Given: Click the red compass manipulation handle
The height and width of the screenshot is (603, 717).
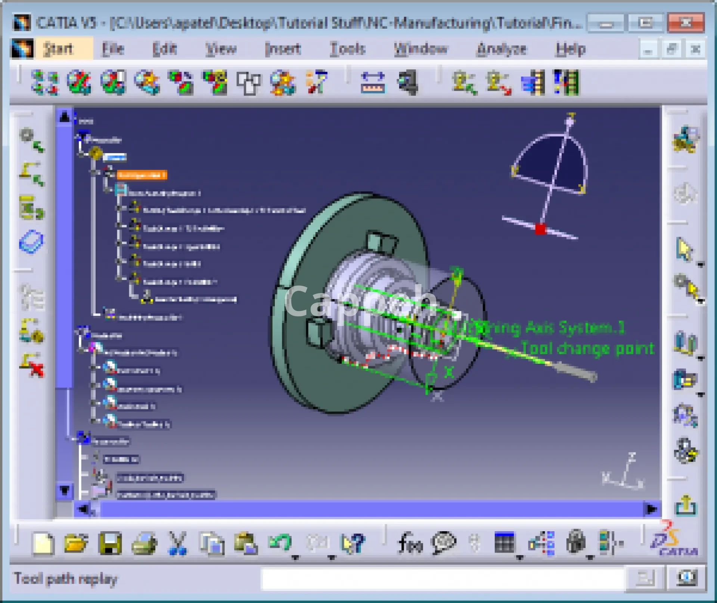Looking at the screenshot, I should [540, 228].
